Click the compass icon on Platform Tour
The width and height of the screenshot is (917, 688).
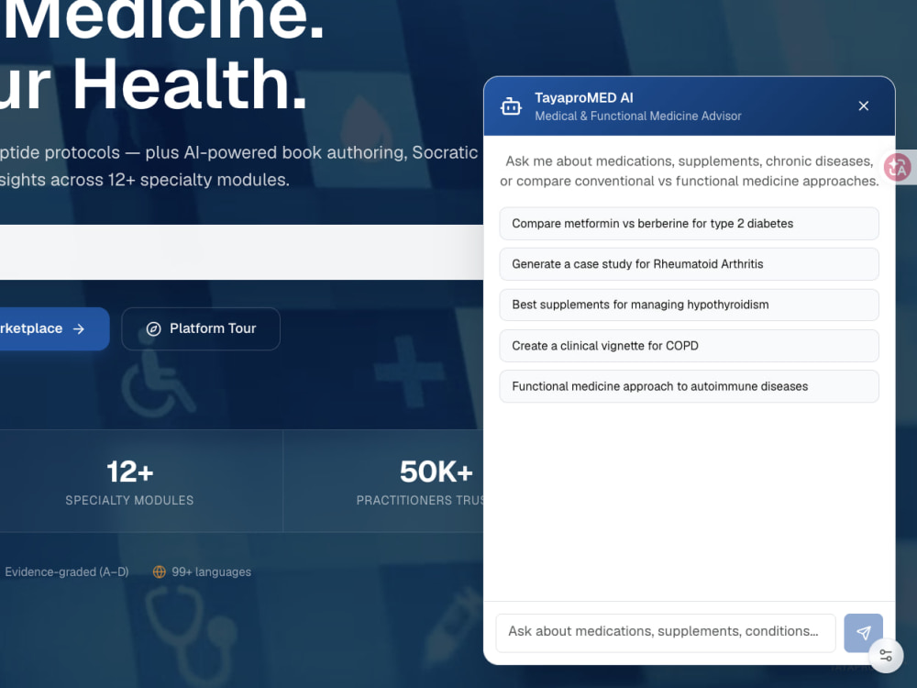coord(153,328)
